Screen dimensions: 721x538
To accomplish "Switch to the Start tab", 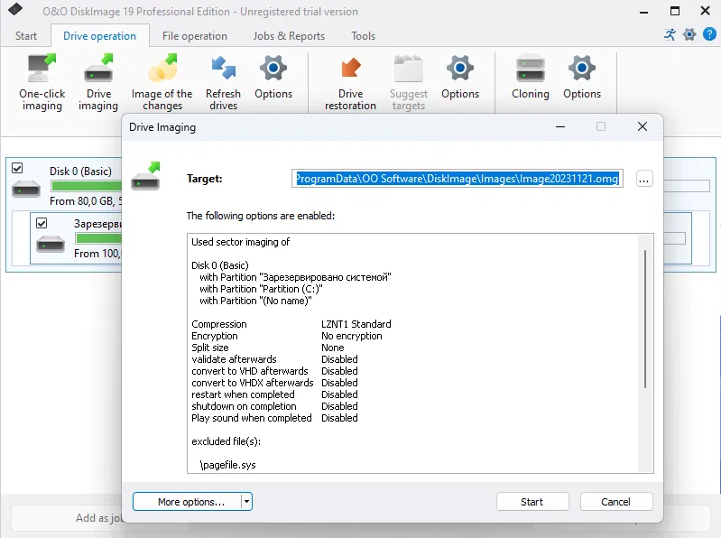I will pos(26,36).
